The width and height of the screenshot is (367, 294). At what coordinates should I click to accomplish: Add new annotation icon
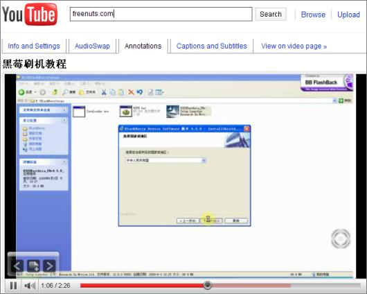pyautogui.click(x=33, y=266)
